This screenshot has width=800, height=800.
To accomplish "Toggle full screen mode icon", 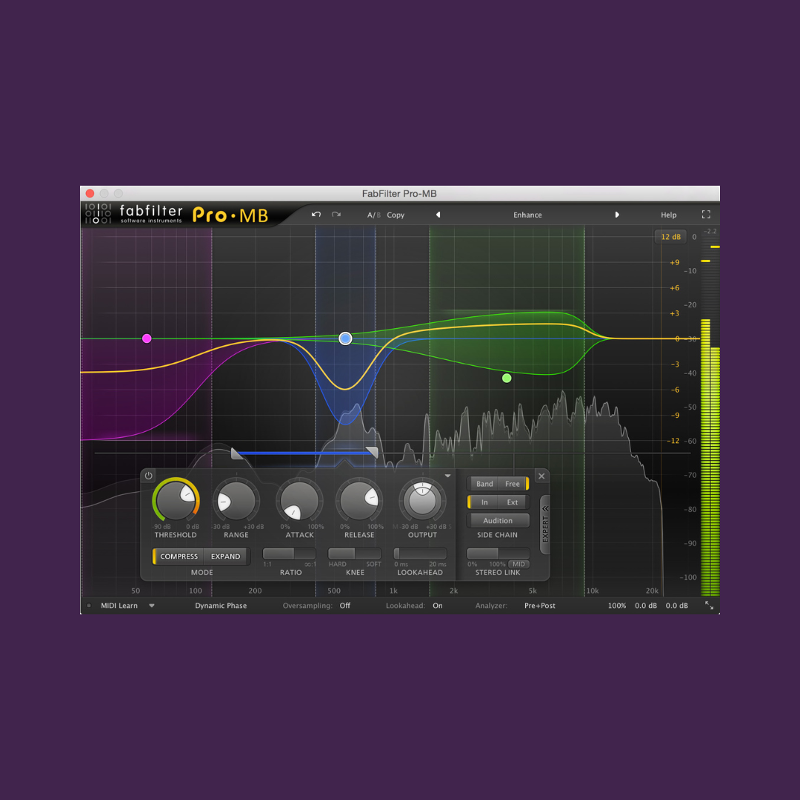I will (706, 215).
